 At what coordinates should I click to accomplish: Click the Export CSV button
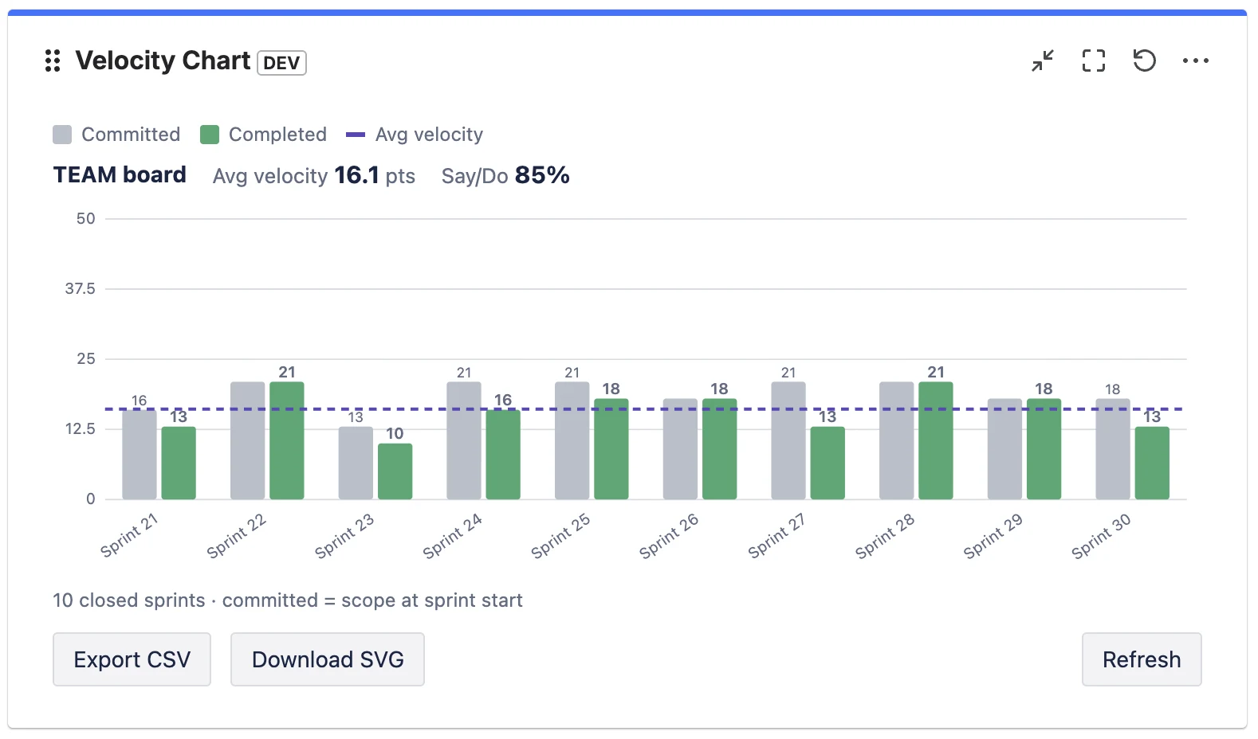coord(132,659)
